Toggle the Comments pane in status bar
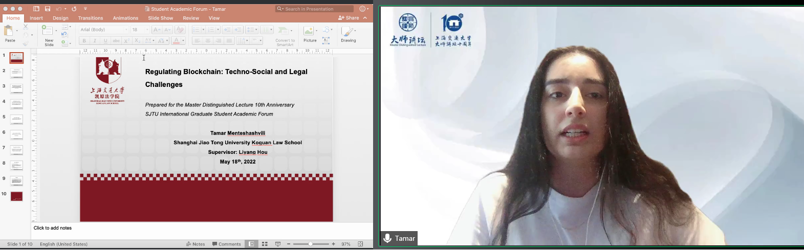The width and height of the screenshot is (804, 250). click(x=226, y=244)
